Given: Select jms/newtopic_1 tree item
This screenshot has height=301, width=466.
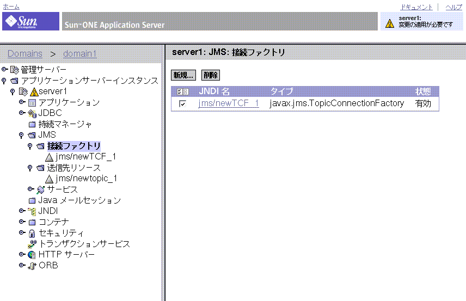Looking at the screenshot, I should click(x=86, y=179).
